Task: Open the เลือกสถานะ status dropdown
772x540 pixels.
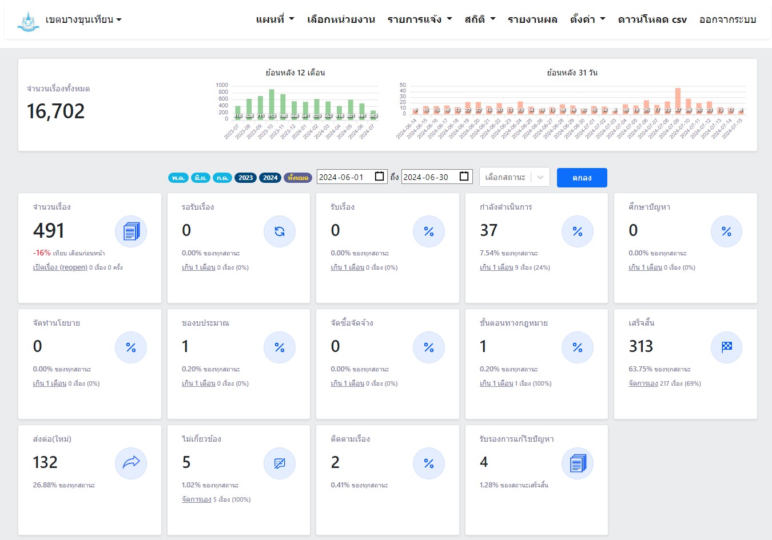Action: (x=514, y=177)
